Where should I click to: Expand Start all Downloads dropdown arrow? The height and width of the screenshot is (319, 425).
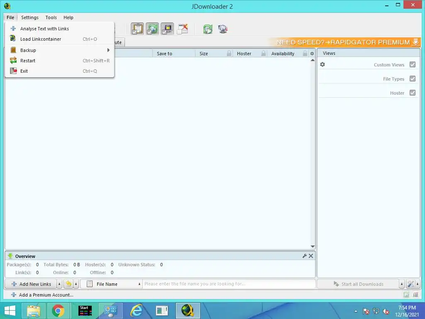click(402, 284)
